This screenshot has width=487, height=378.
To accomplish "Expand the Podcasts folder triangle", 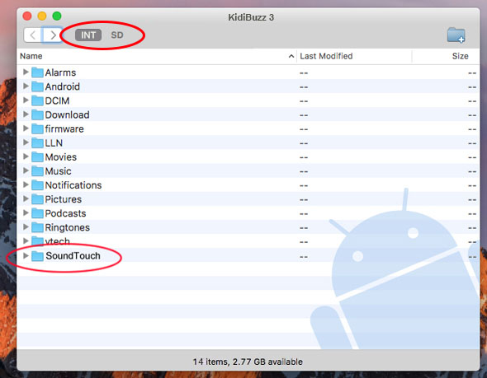I will pos(26,213).
